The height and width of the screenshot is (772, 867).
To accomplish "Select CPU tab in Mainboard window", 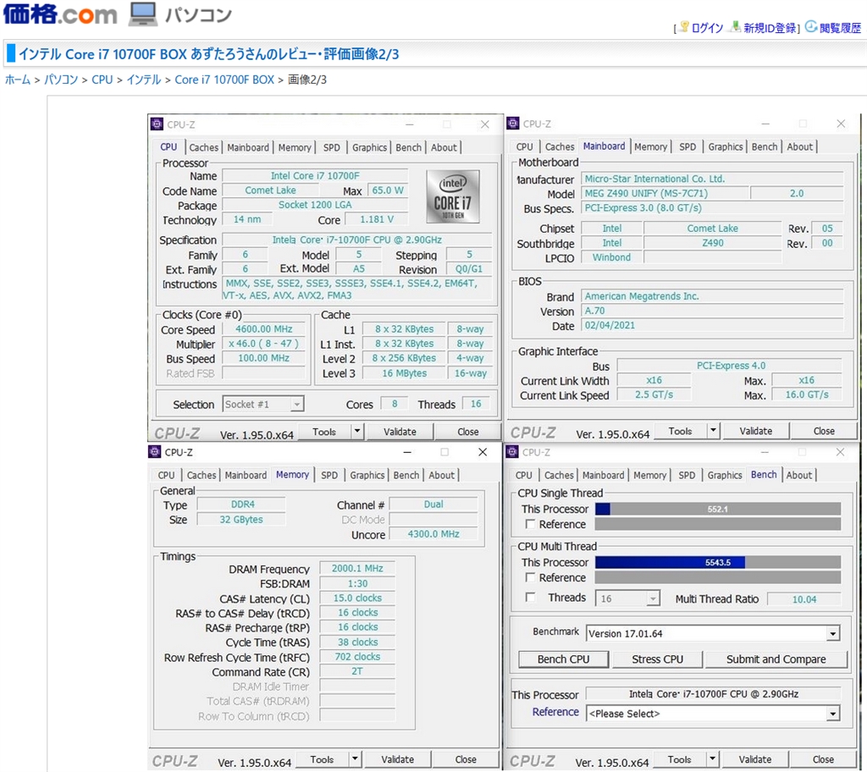I will [525, 147].
